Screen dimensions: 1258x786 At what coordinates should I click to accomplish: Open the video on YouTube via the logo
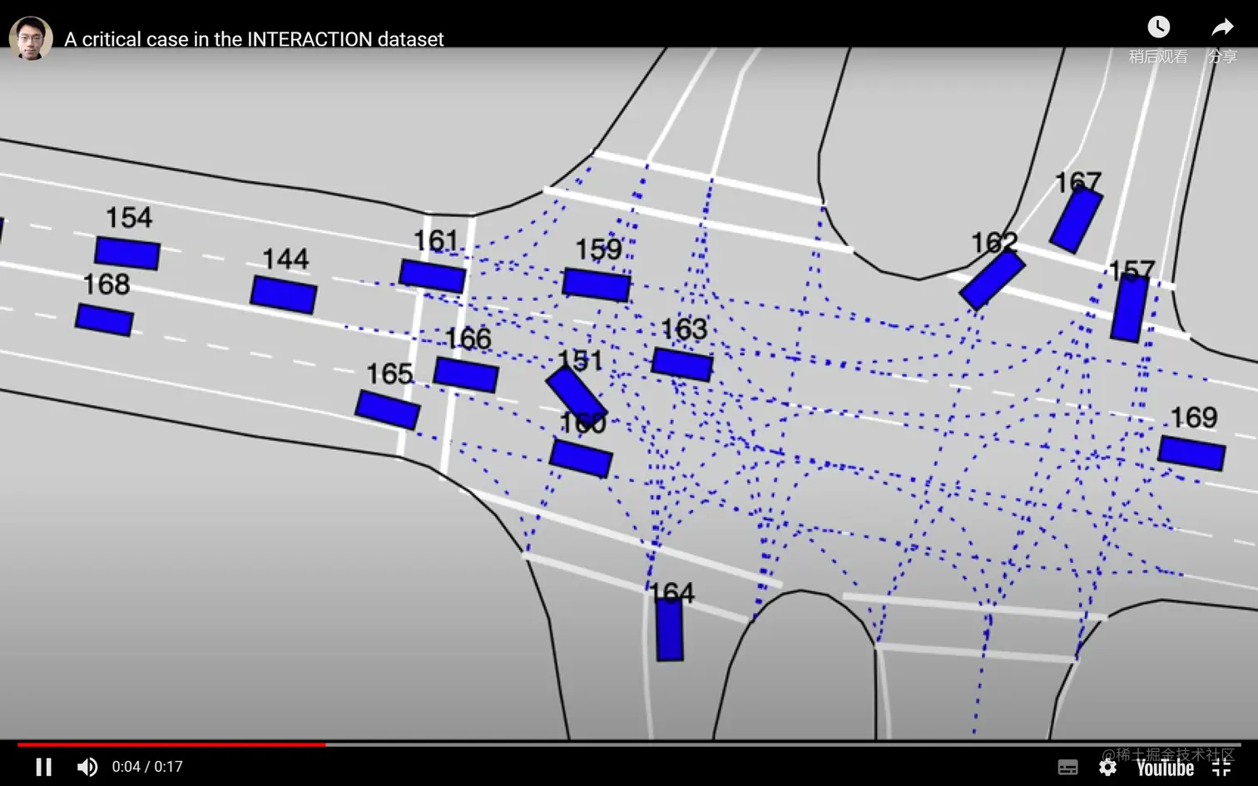1165,767
